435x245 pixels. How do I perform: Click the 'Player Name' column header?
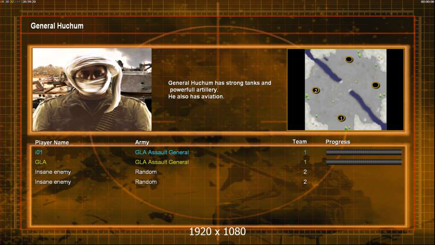52,143
